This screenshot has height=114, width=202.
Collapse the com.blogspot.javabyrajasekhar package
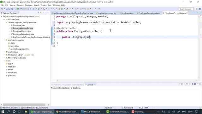point(7,22)
